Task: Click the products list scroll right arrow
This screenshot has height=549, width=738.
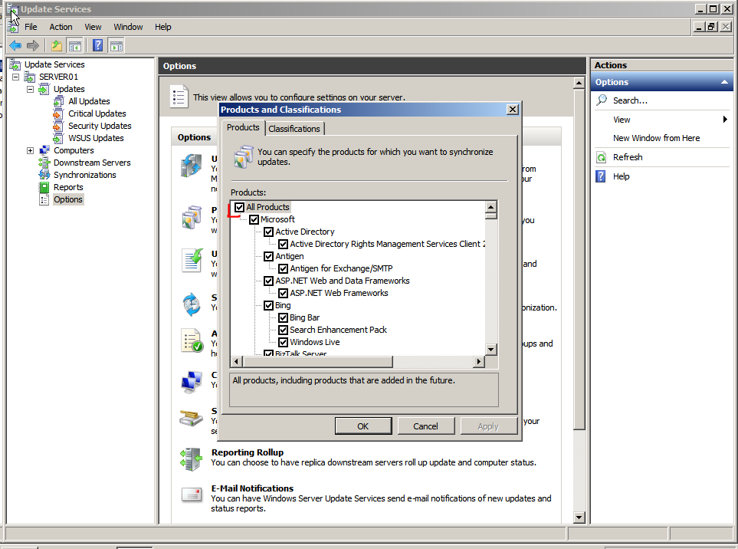Action: click(x=479, y=362)
